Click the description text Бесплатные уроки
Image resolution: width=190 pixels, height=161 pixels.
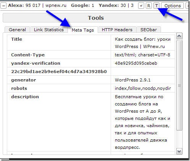(142, 122)
